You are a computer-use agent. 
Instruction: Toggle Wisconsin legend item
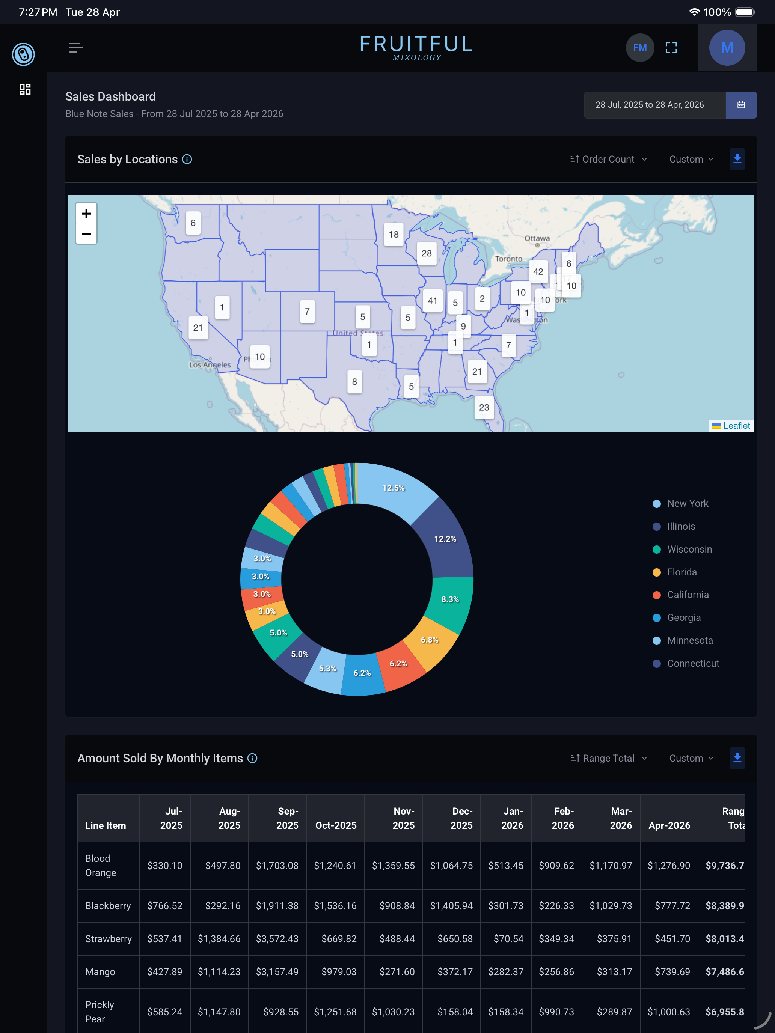pos(683,549)
